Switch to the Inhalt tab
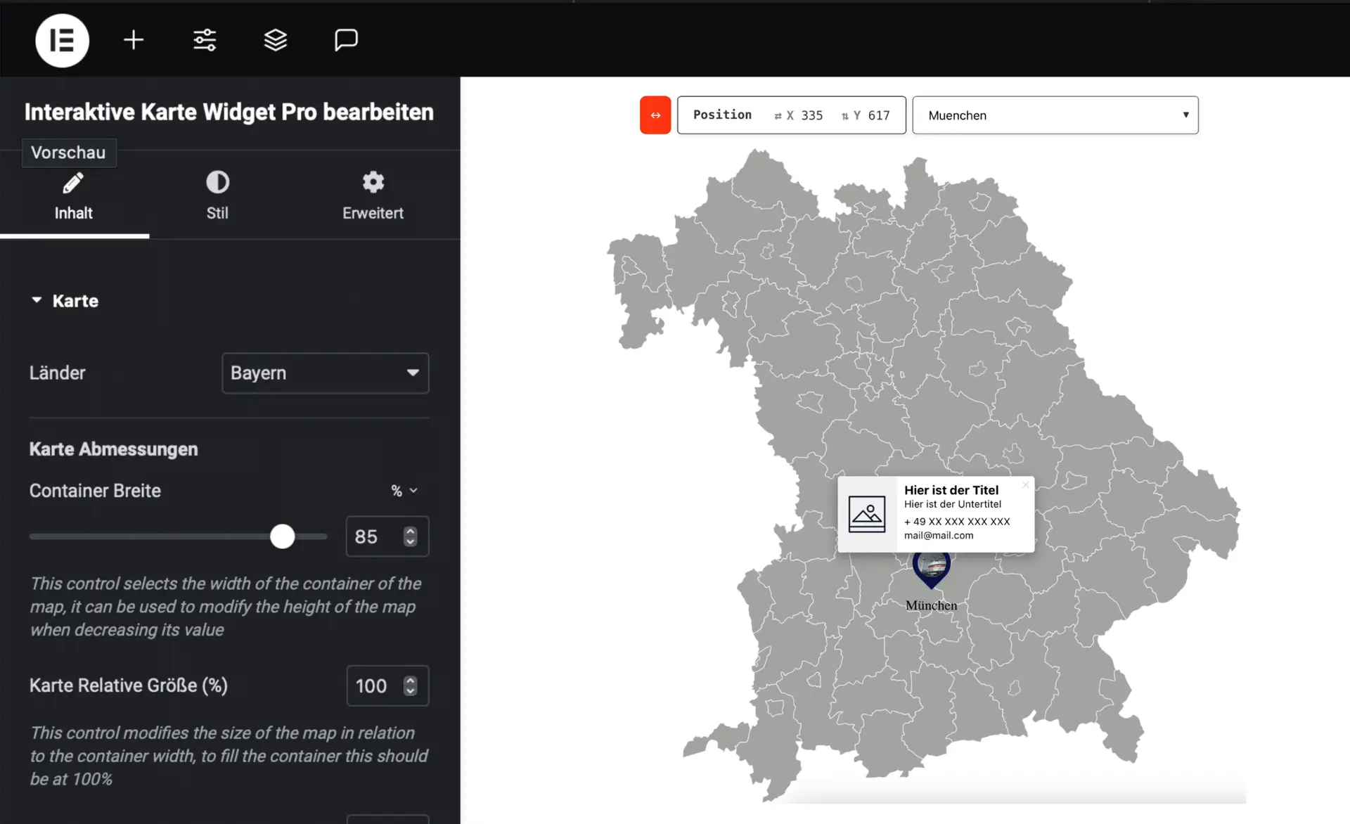Image resolution: width=1350 pixels, height=824 pixels. pos(74,197)
